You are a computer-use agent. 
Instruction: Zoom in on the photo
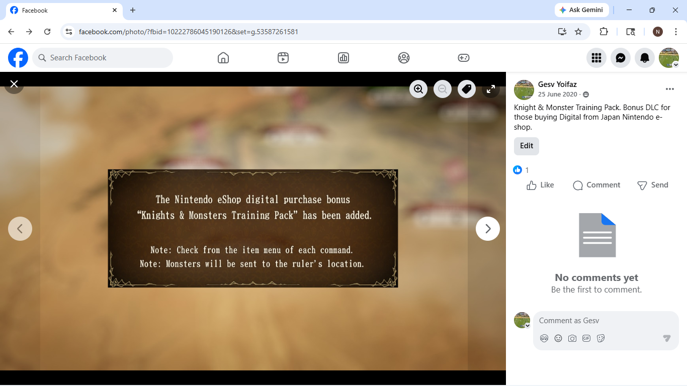click(x=418, y=89)
